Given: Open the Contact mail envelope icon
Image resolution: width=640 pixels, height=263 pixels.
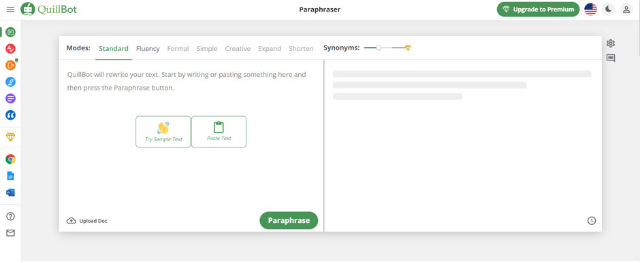Looking at the screenshot, I should click(11, 233).
